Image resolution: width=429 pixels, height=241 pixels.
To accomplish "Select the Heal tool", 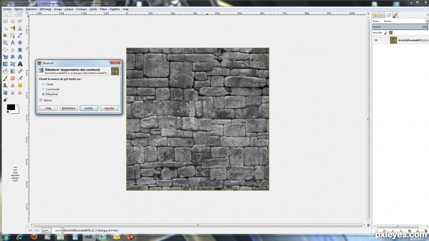I will coord(20,85).
